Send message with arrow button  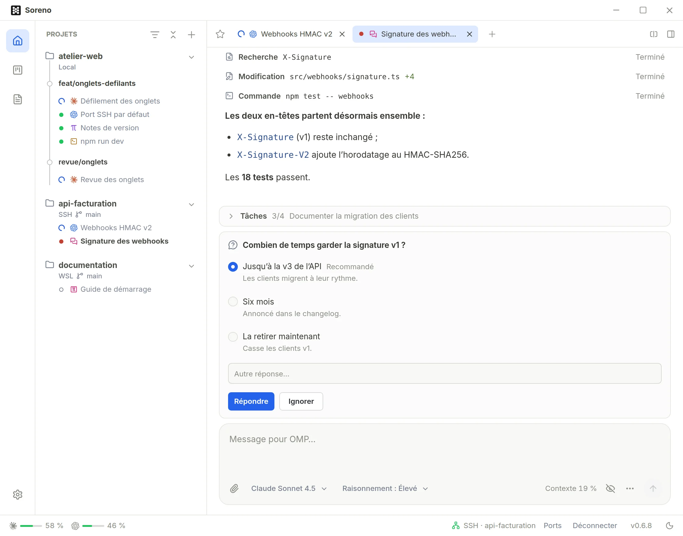coord(653,488)
